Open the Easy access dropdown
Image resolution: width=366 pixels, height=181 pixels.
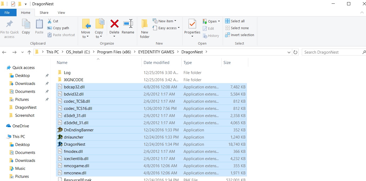166,28
